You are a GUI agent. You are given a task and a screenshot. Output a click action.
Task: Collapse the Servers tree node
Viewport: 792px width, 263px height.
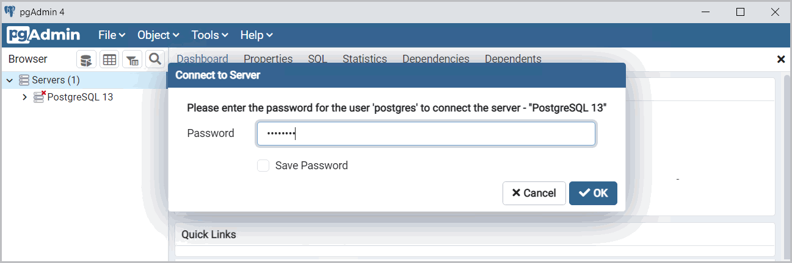10,80
